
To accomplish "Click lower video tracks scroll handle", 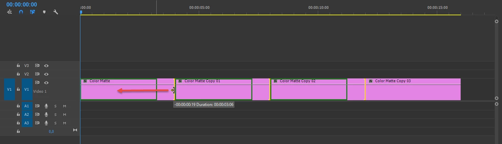I will pos(497,99).
